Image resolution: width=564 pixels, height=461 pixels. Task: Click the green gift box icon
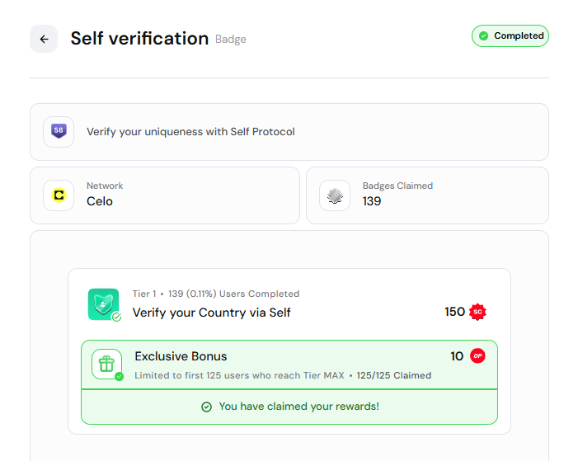pos(106,364)
